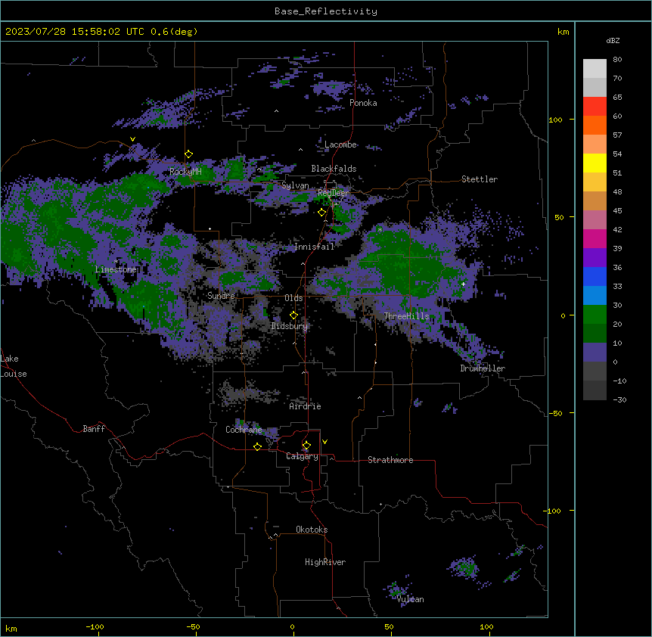Click the white plus marker east of ThreeHills
The image size is (652, 637).
(x=463, y=284)
